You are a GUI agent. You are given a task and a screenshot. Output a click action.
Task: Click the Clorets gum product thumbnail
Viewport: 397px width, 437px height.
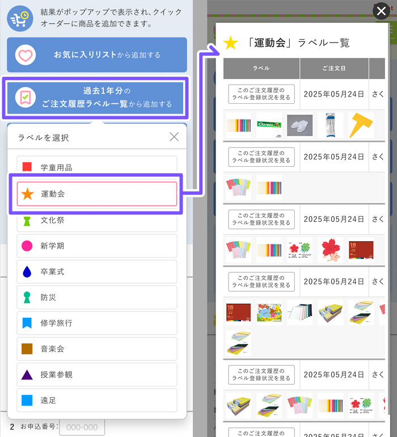click(x=269, y=125)
